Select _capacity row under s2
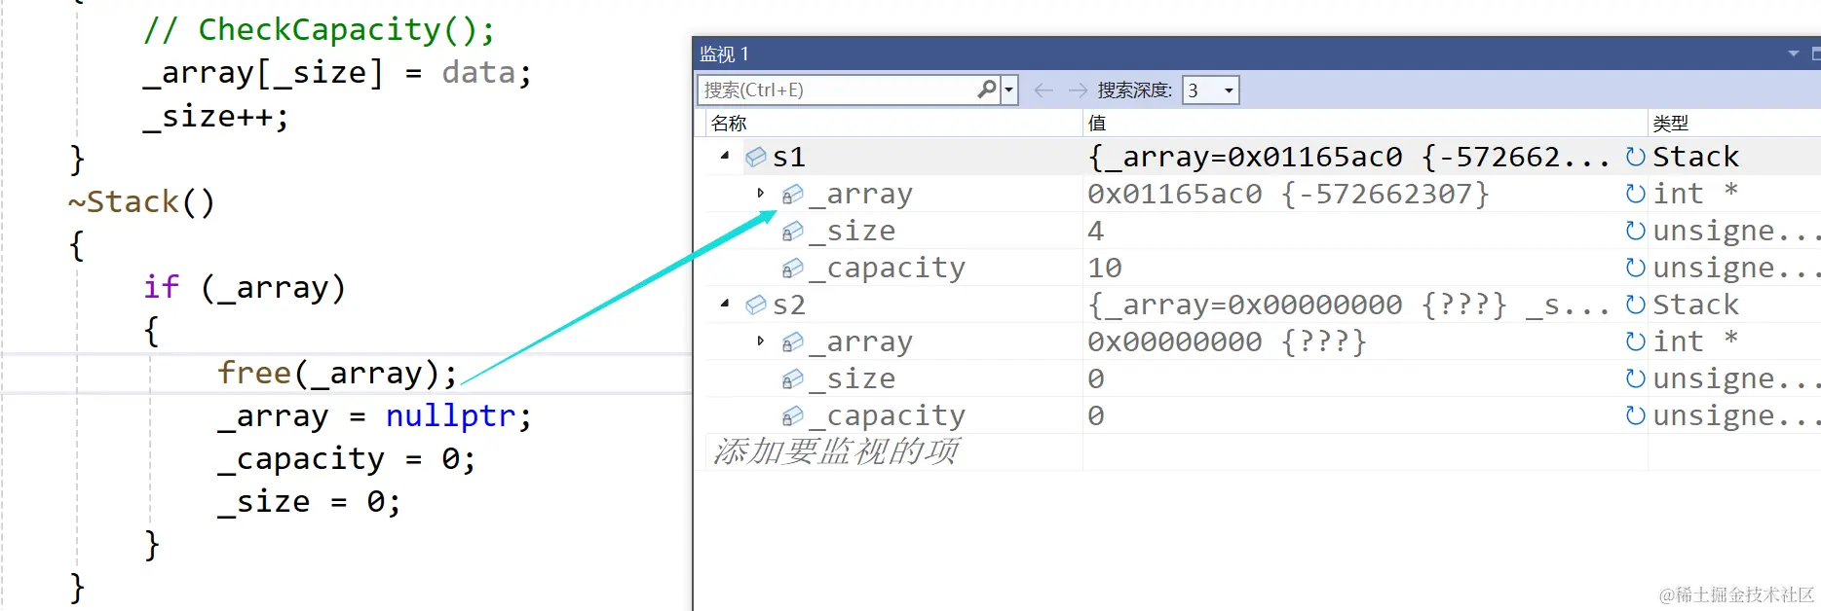This screenshot has height=611, width=1821. point(888,415)
